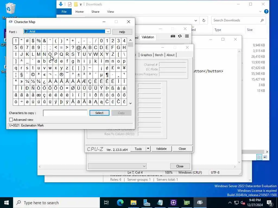Select the registered sign ® in grid
This screenshot has width=278, height=208.
(x=61, y=75)
